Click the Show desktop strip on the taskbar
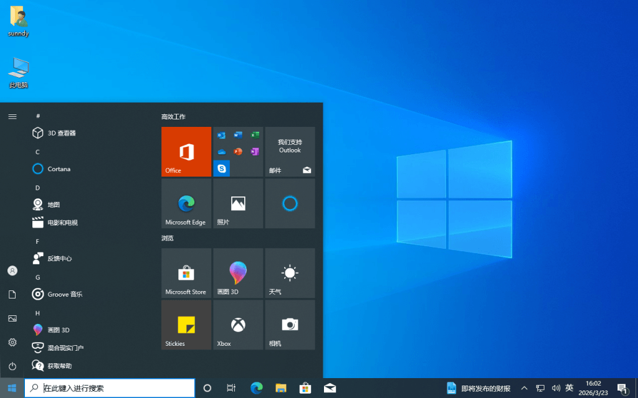 point(636,388)
